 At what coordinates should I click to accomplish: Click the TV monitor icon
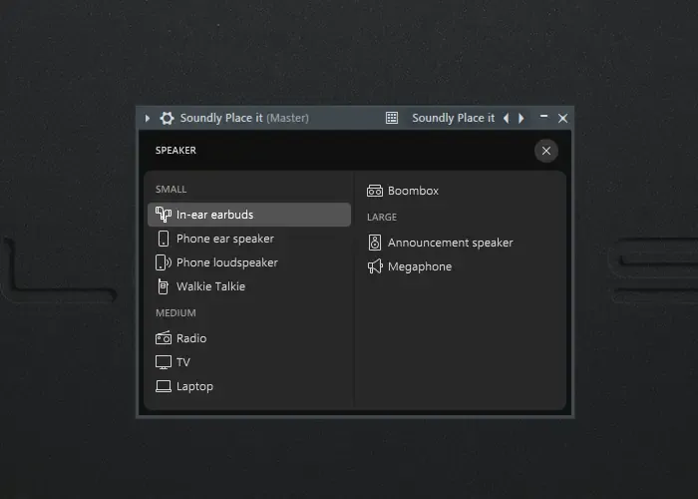pos(164,362)
